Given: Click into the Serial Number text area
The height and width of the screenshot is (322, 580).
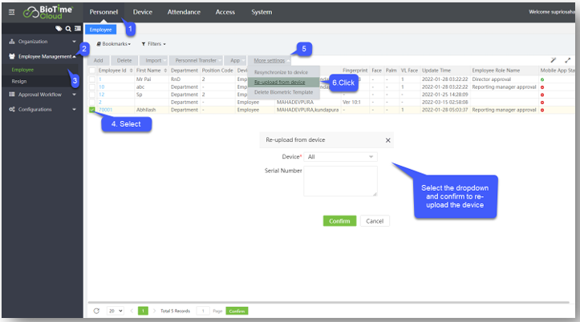Looking at the screenshot, I should pos(341,181).
